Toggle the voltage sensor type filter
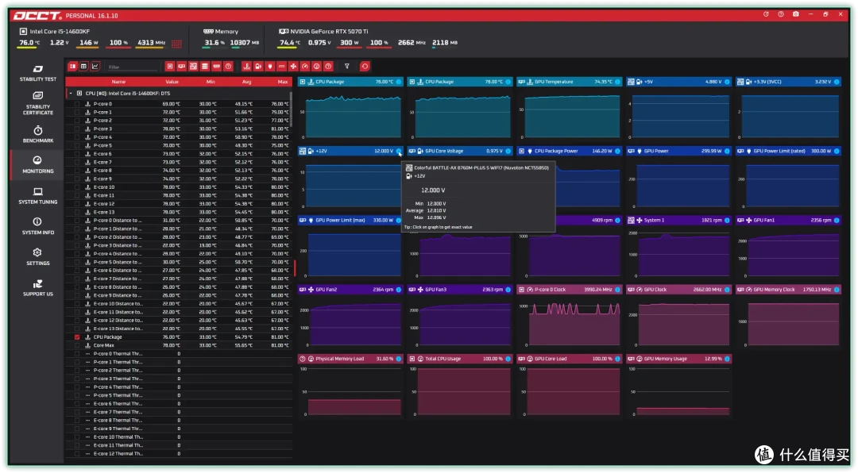The image size is (858, 473). [x=258, y=66]
